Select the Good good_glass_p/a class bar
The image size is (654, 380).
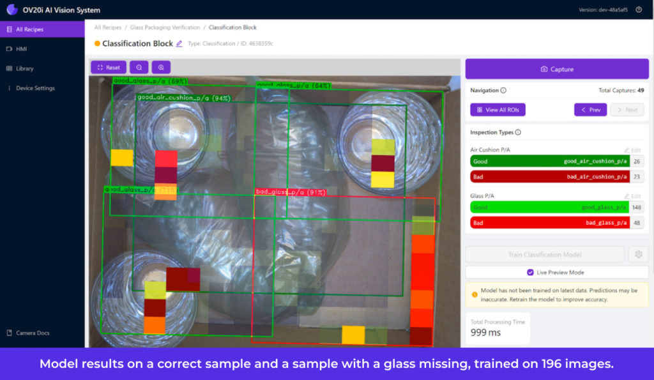(550, 207)
